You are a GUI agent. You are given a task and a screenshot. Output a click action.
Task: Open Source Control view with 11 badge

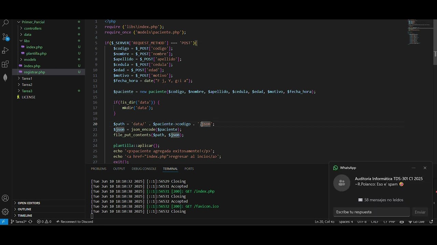[x=5, y=37]
